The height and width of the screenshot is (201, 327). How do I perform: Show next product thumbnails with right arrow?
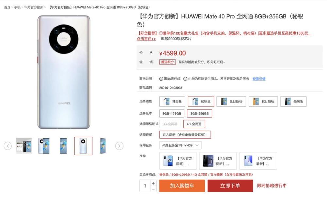point(119,146)
